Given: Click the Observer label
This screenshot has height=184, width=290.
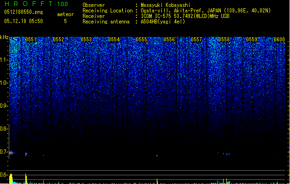Looking at the screenshot, I should point(94,5).
